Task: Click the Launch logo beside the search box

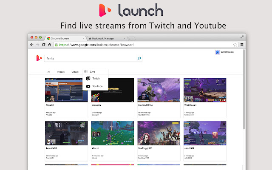Action: 39,58
